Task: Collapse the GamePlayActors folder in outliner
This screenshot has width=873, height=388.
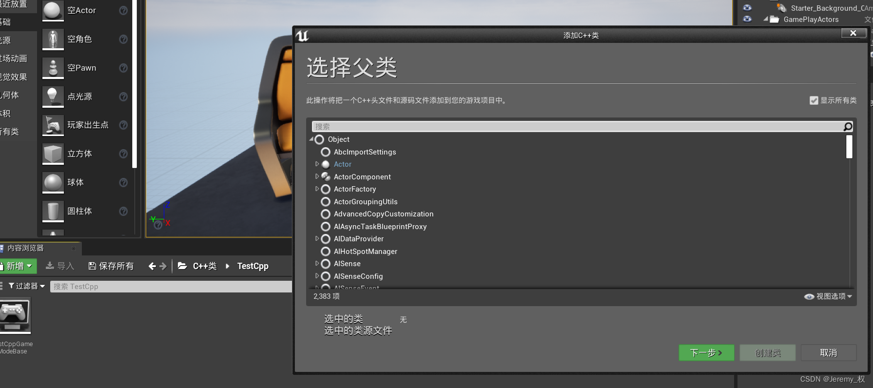Action: pos(766,19)
